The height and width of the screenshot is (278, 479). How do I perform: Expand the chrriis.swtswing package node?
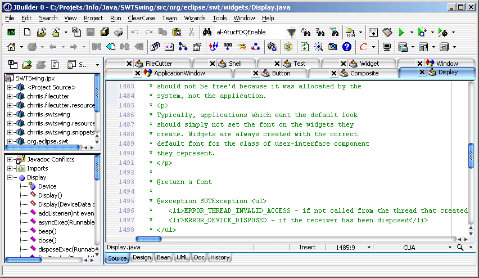[x=10, y=114]
